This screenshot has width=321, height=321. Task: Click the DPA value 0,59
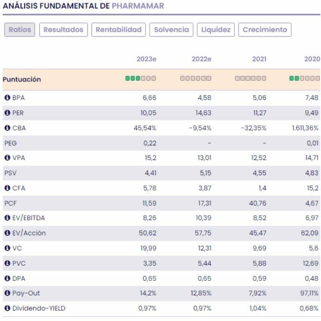pyautogui.click(x=260, y=278)
